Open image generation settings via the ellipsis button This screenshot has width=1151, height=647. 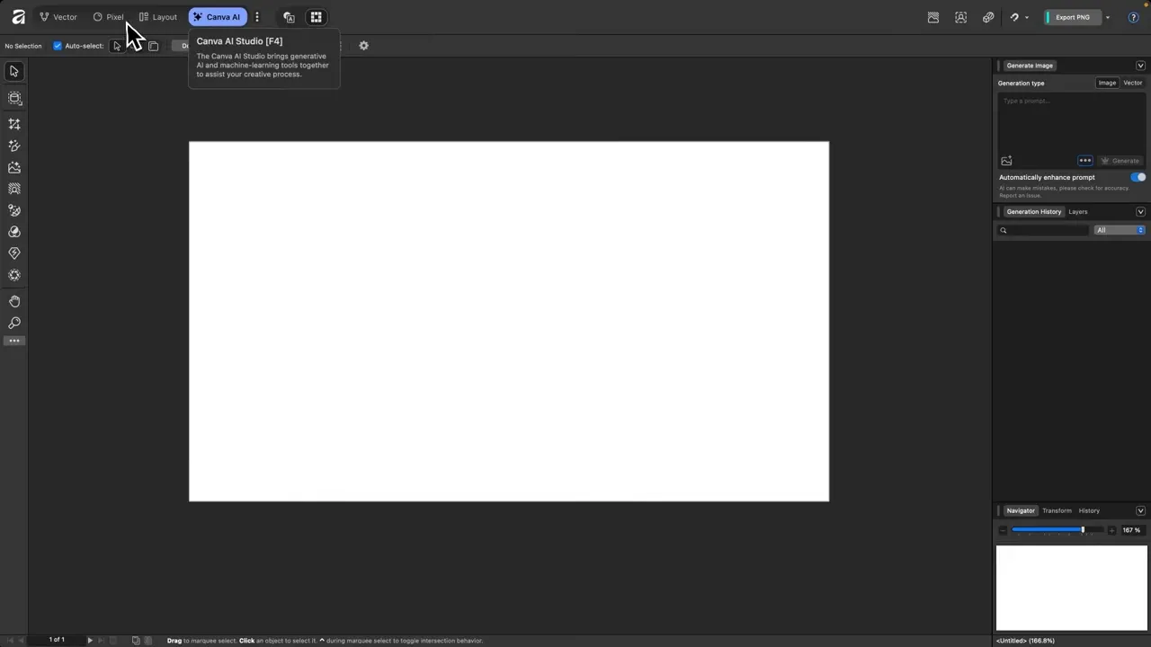tap(1084, 160)
